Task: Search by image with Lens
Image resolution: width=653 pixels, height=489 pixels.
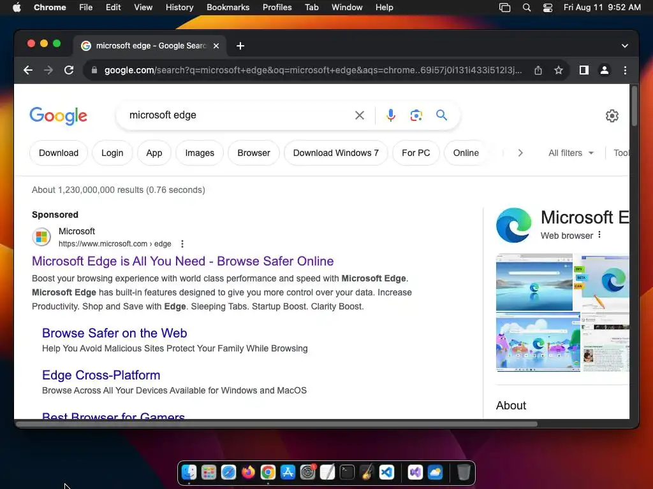Action: point(416,115)
